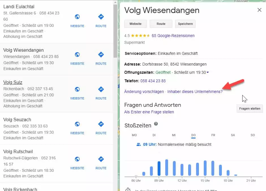Click the 15 Uhr bar in chart
This screenshot has width=266, height=191.
pyautogui.click(x=205, y=168)
